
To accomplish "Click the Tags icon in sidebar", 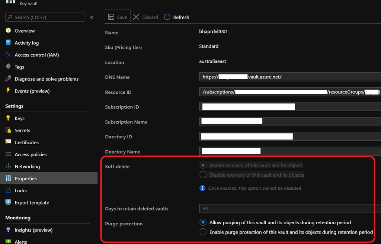I will click(8, 67).
